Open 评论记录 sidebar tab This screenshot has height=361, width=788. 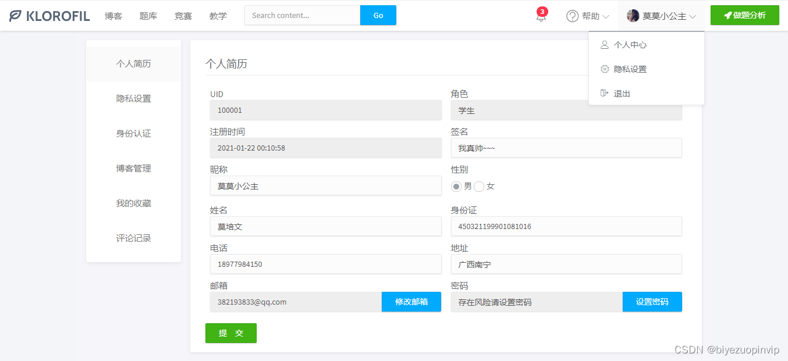click(x=133, y=238)
